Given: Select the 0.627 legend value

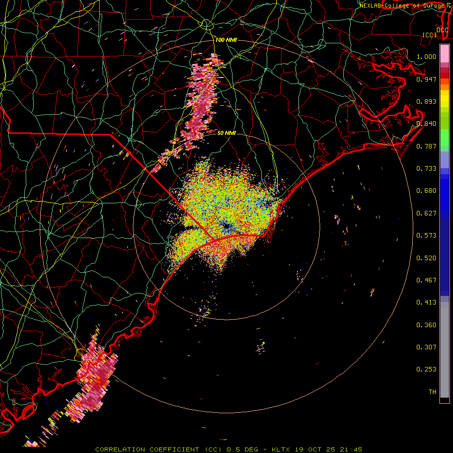Looking at the screenshot, I should [426, 213].
